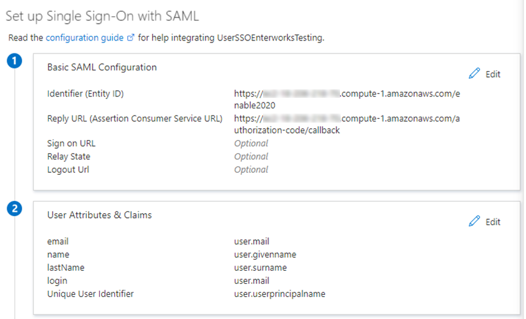Click the user.userprincipalname claim value
This screenshot has width=526, height=319.
(x=279, y=294)
